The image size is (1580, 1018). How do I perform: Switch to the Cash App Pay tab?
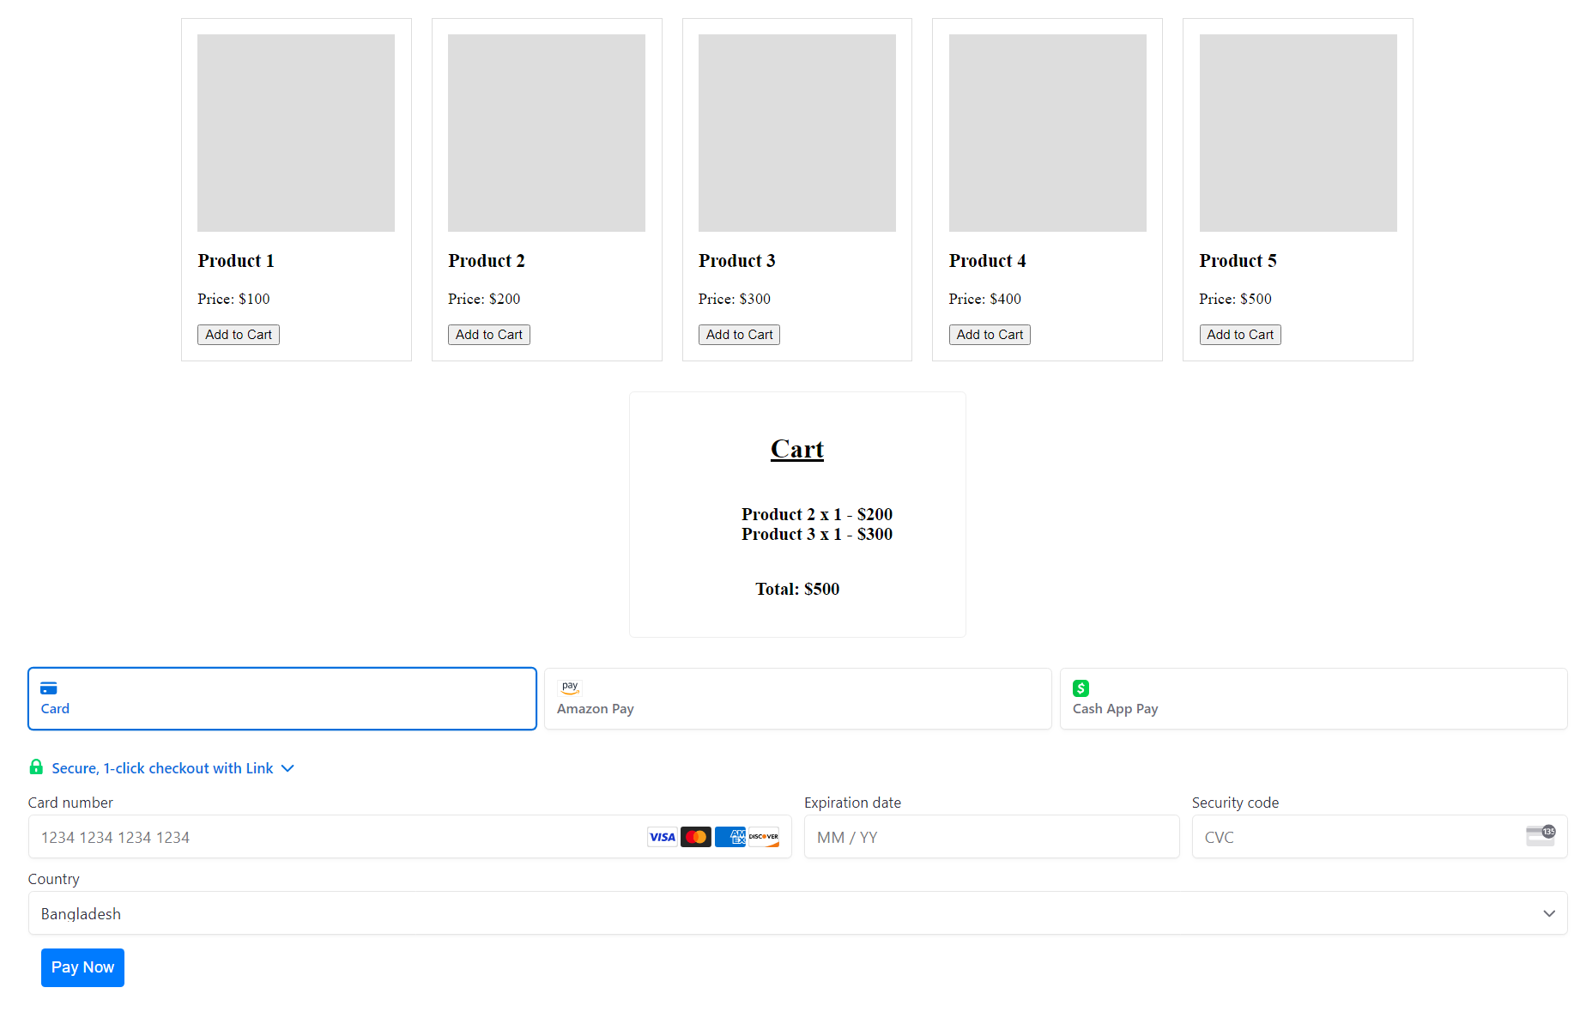[1313, 699]
